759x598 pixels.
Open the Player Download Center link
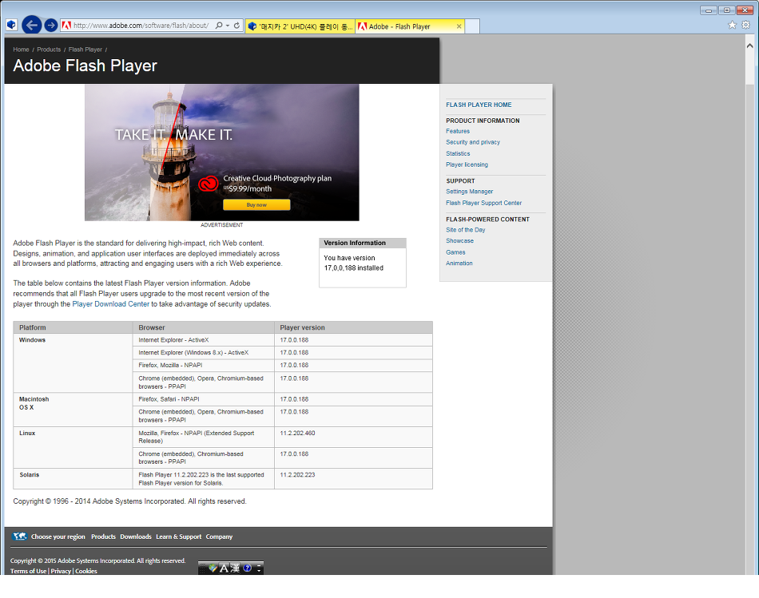pyautogui.click(x=111, y=304)
